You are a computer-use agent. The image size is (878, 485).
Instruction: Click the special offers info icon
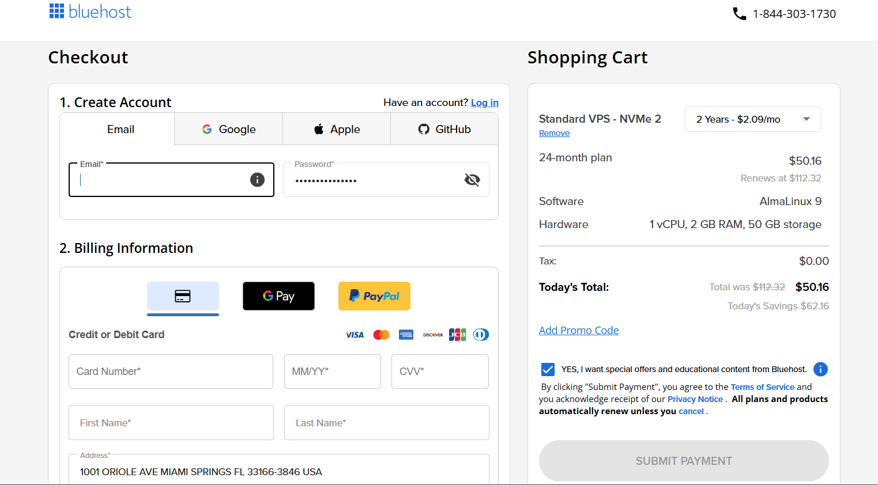pos(820,369)
